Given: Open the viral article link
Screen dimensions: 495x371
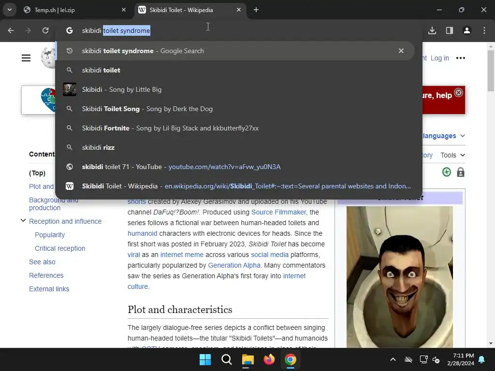Looking at the screenshot, I should click(133, 255).
